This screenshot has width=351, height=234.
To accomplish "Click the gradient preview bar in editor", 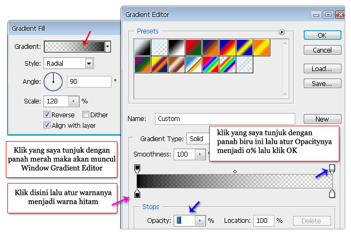I will click(x=235, y=181).
